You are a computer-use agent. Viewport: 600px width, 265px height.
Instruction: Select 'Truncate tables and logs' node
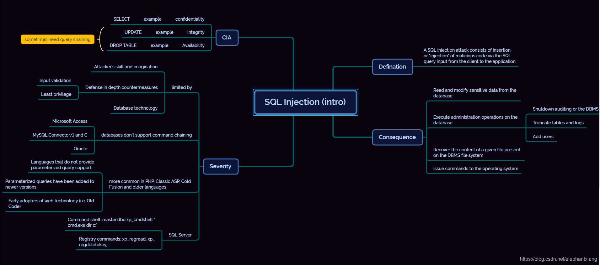[558, 123]
